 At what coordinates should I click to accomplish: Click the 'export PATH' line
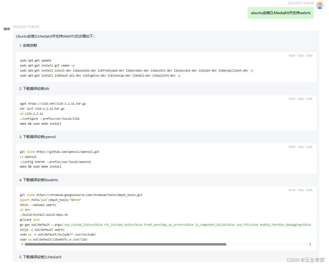click(50, 200)
